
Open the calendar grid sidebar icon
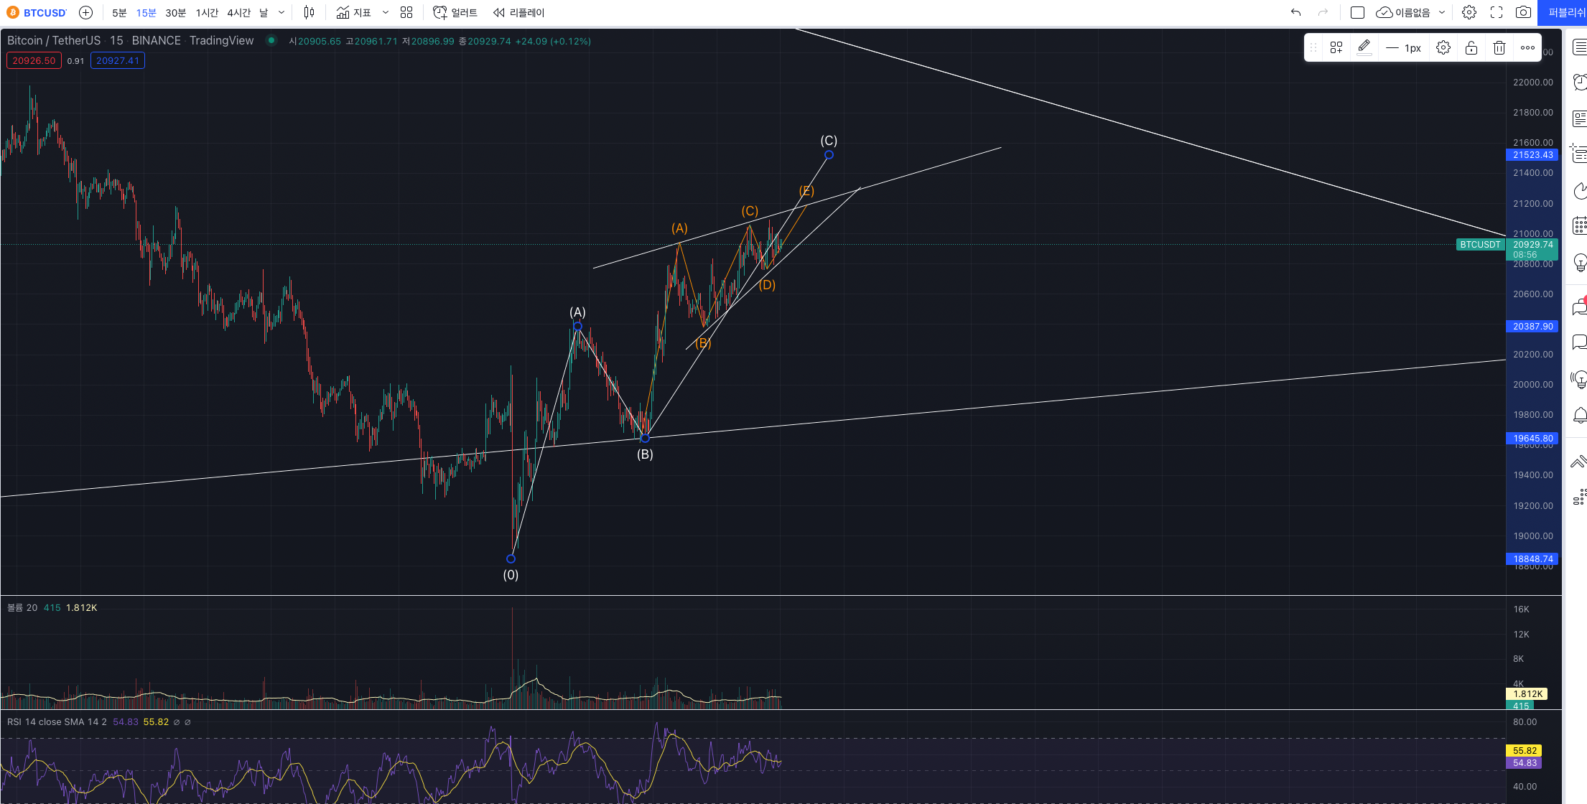coord(1579,225)
